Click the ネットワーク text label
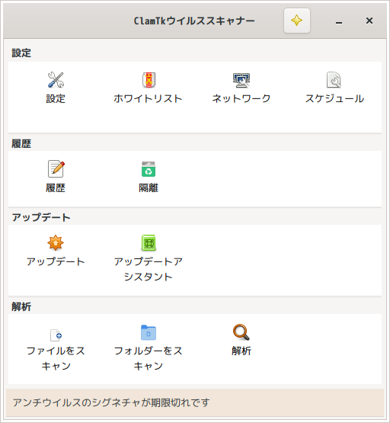The image size is (390, 423). [x=241, y=98]
